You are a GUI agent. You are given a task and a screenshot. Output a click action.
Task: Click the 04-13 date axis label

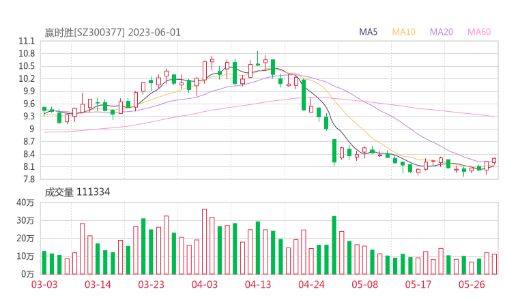click(x=258, y=284)
